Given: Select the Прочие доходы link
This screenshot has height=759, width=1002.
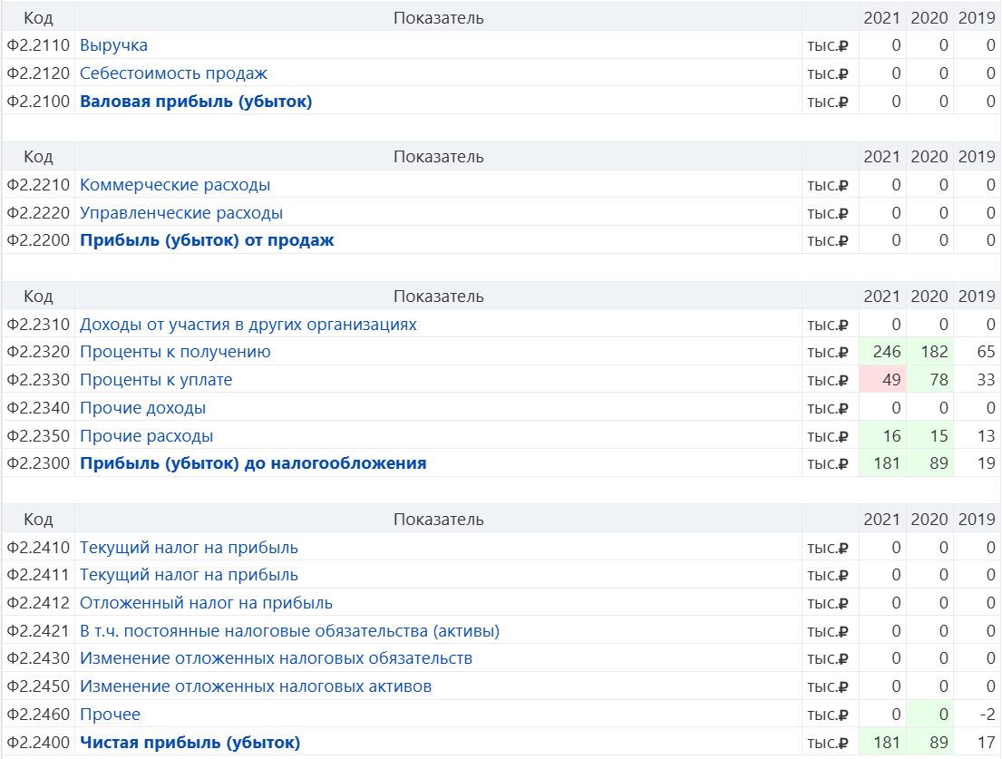Looking at the screenshot, I should [142, 408].
